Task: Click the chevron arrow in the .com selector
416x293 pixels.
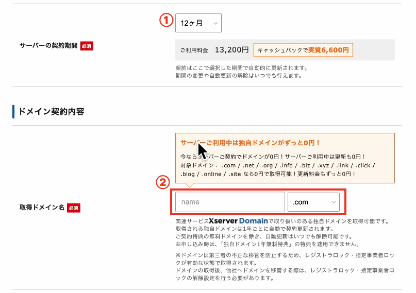Action: 333,202
